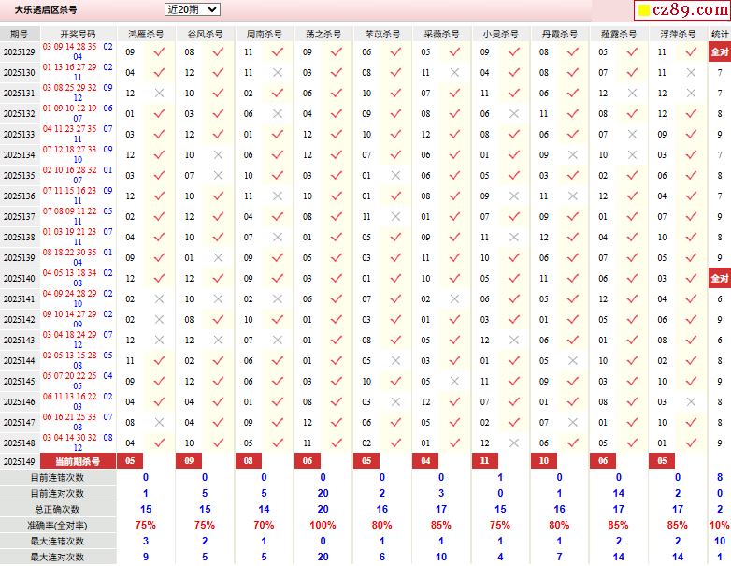Click the yellow square in the cz89 logo
Image resolution: width=731 pixels, height=566 pixels.
click(x=644, y=11)
